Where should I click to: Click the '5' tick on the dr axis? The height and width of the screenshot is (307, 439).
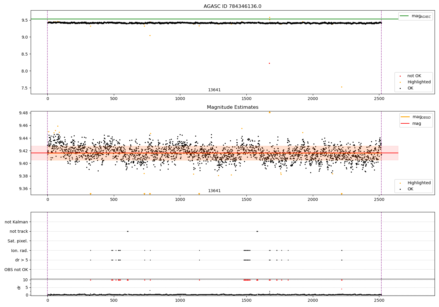[27, 287]
